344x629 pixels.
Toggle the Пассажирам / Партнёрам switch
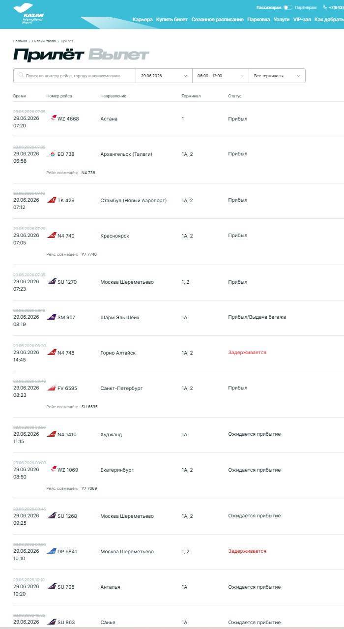click(287, 7)
